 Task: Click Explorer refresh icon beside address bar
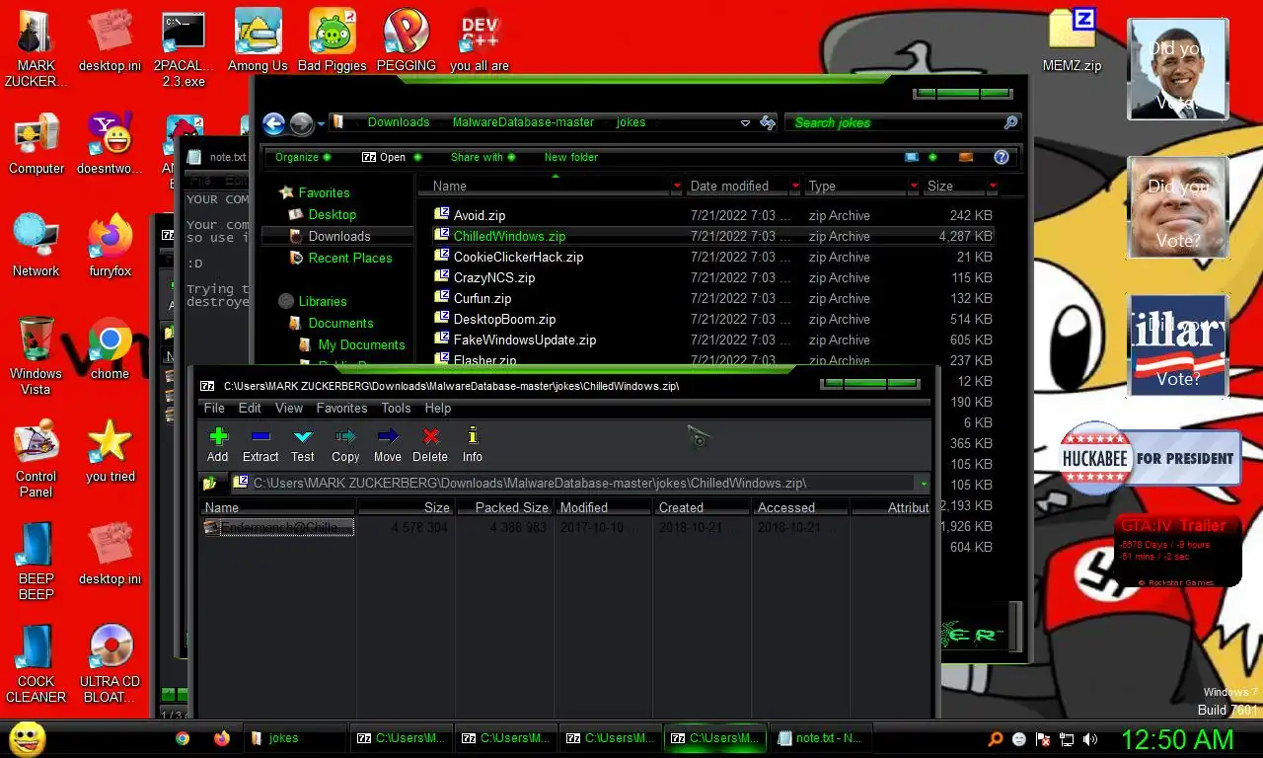768,122
